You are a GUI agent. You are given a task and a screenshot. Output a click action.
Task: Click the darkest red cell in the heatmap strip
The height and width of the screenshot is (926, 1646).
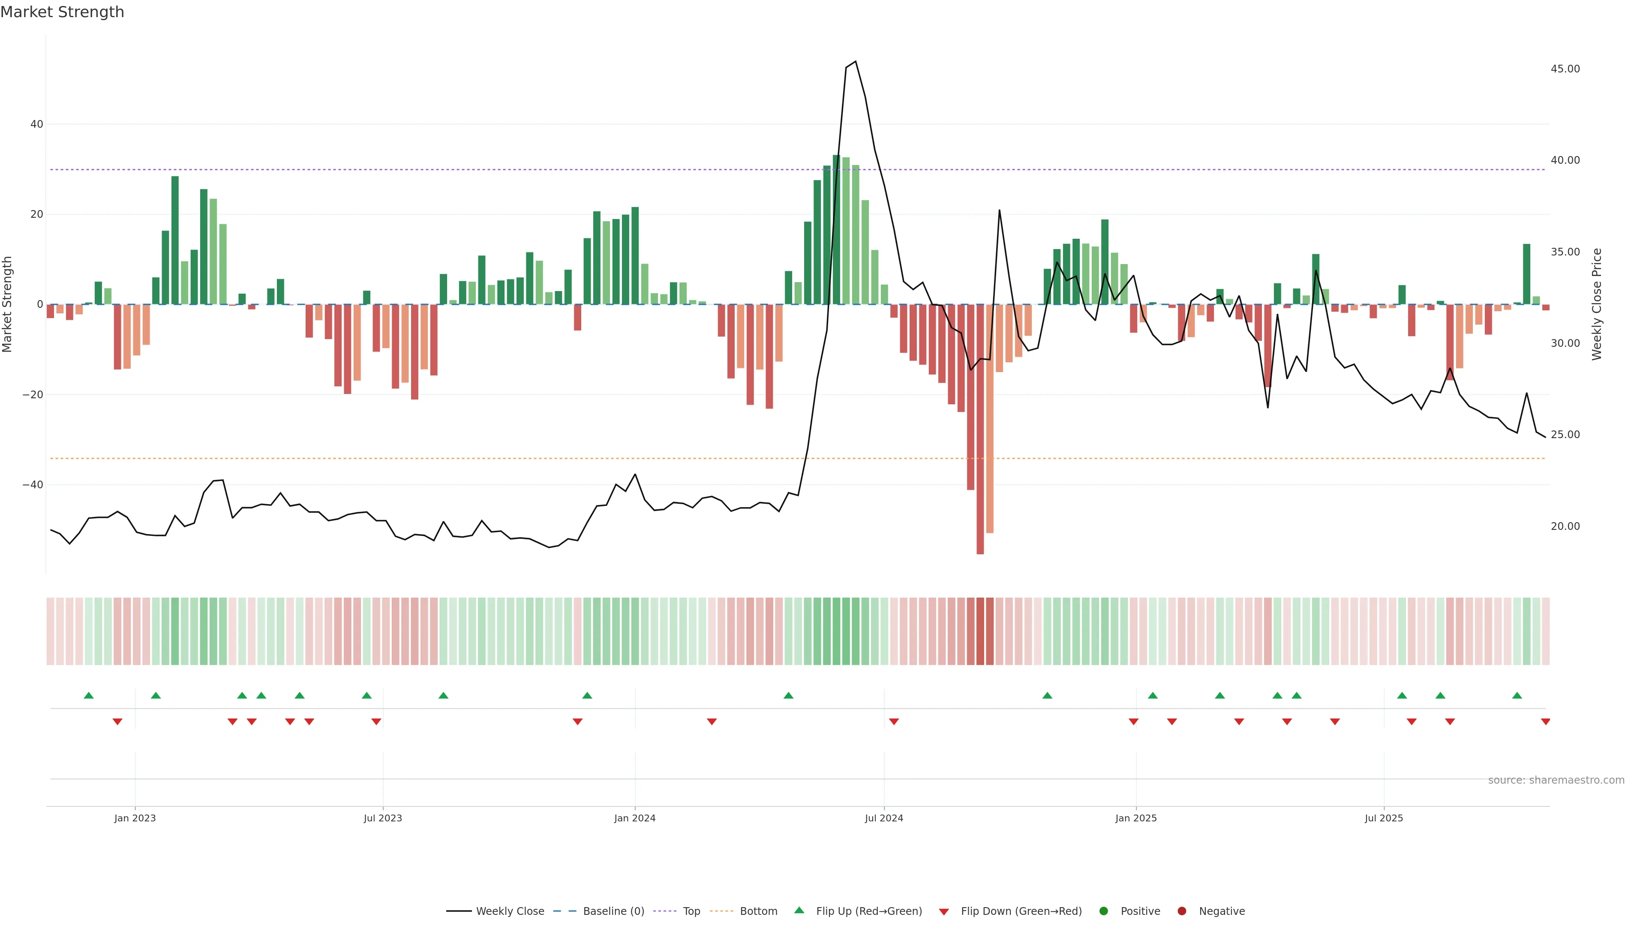[x=980, y=631]
